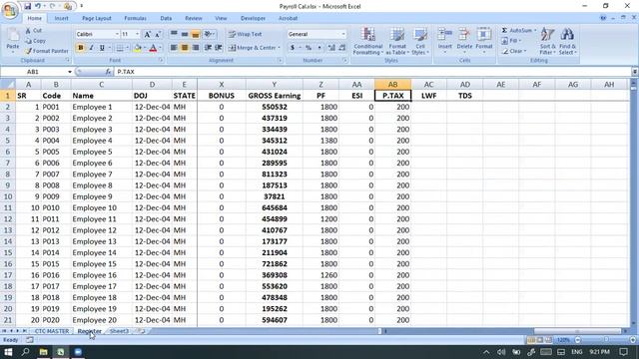Enable Wrap Text
The width and height of the screenshot is (639, 359).
[245, 34]
